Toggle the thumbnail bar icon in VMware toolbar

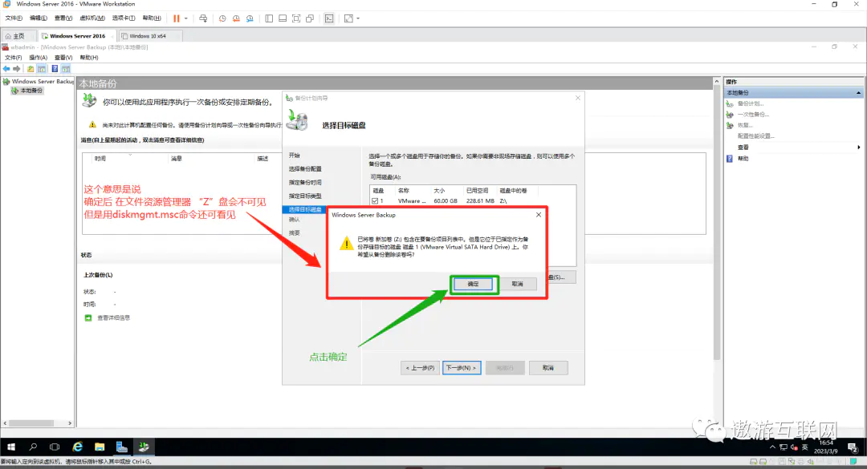click(283, 18)
